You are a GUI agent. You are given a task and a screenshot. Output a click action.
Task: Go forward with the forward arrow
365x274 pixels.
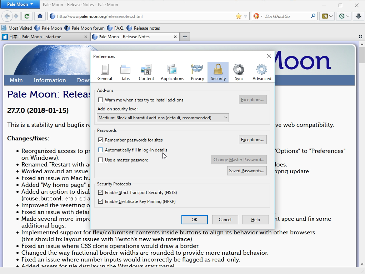point(16,16)
